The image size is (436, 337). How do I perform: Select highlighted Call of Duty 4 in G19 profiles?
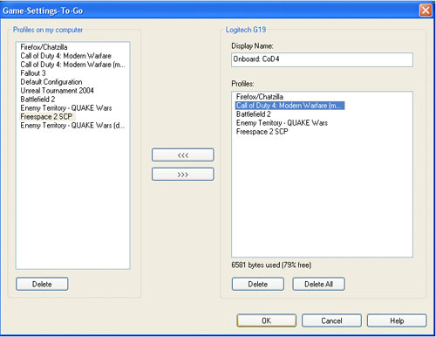pos(290,106)
